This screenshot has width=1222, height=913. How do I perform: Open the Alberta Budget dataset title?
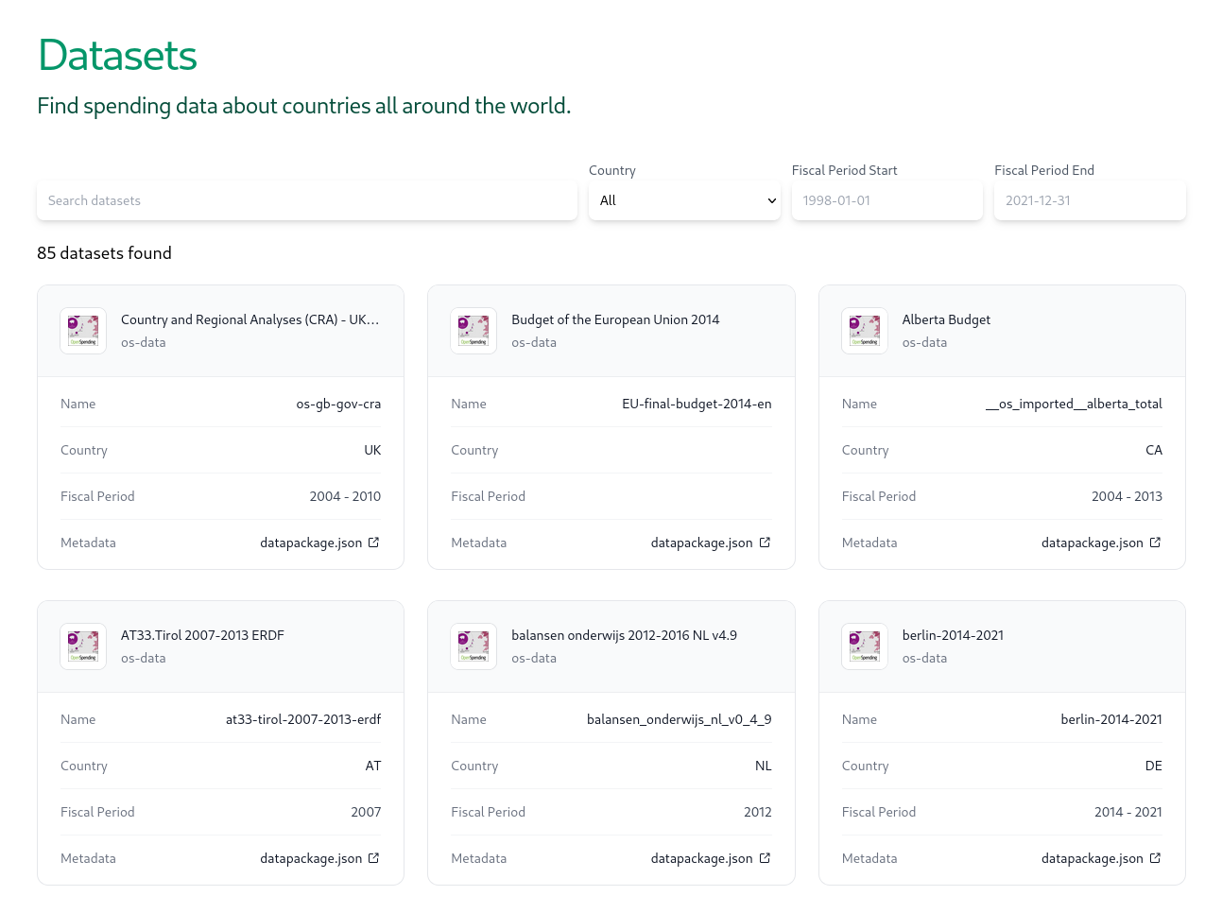[x=946, y=319]
